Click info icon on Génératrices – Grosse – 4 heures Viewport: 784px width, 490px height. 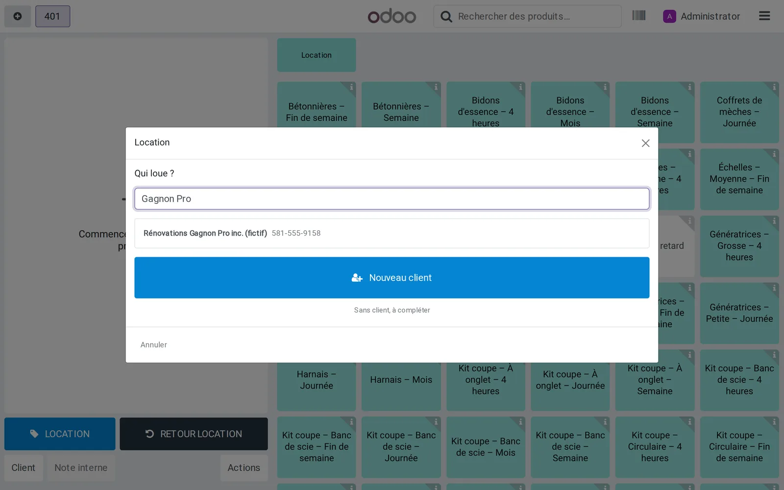pos(774,221)
